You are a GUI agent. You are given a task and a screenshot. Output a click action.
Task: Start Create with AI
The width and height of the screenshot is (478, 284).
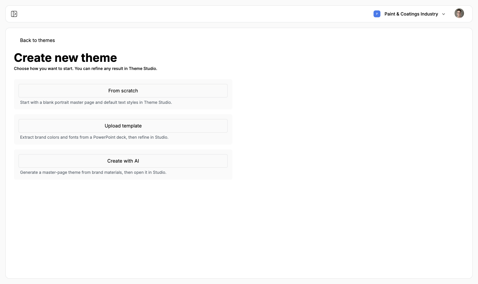coord(123,161)
